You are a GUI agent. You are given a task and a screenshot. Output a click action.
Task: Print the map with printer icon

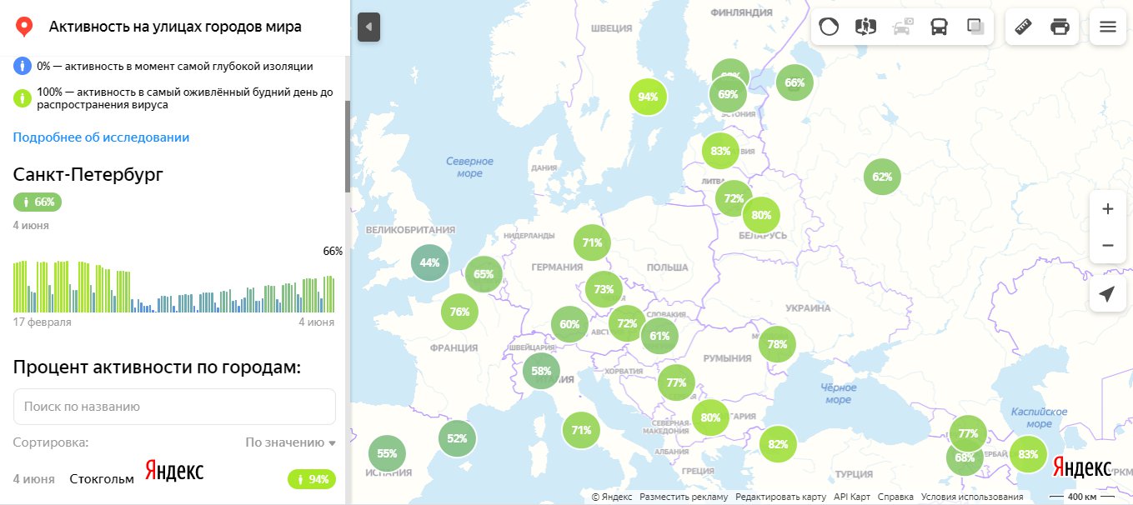1060,27
